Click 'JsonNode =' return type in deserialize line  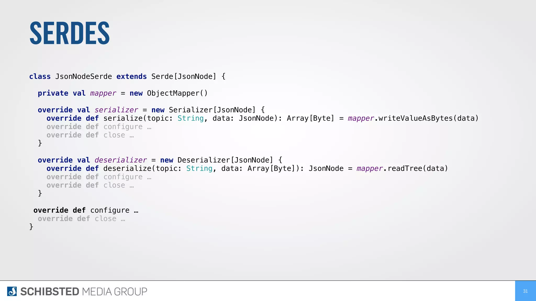(331, 169)
